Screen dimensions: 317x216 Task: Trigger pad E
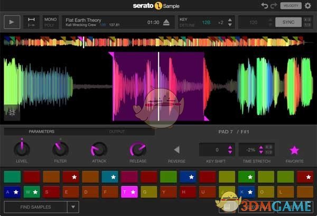click(71, 192)
